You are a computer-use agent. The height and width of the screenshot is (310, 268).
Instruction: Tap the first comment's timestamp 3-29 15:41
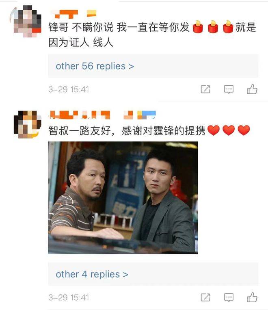[x=69, y=89]
